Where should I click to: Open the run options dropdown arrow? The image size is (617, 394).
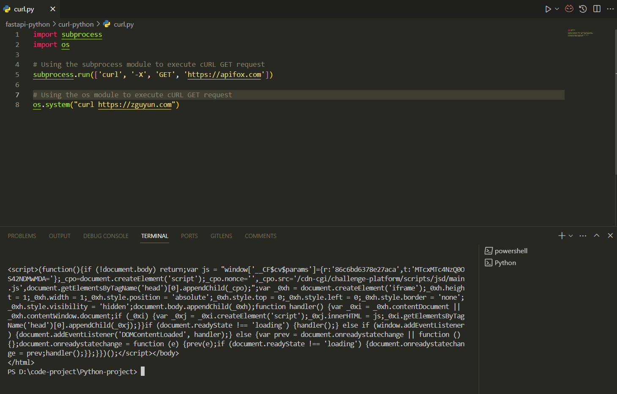557,9
